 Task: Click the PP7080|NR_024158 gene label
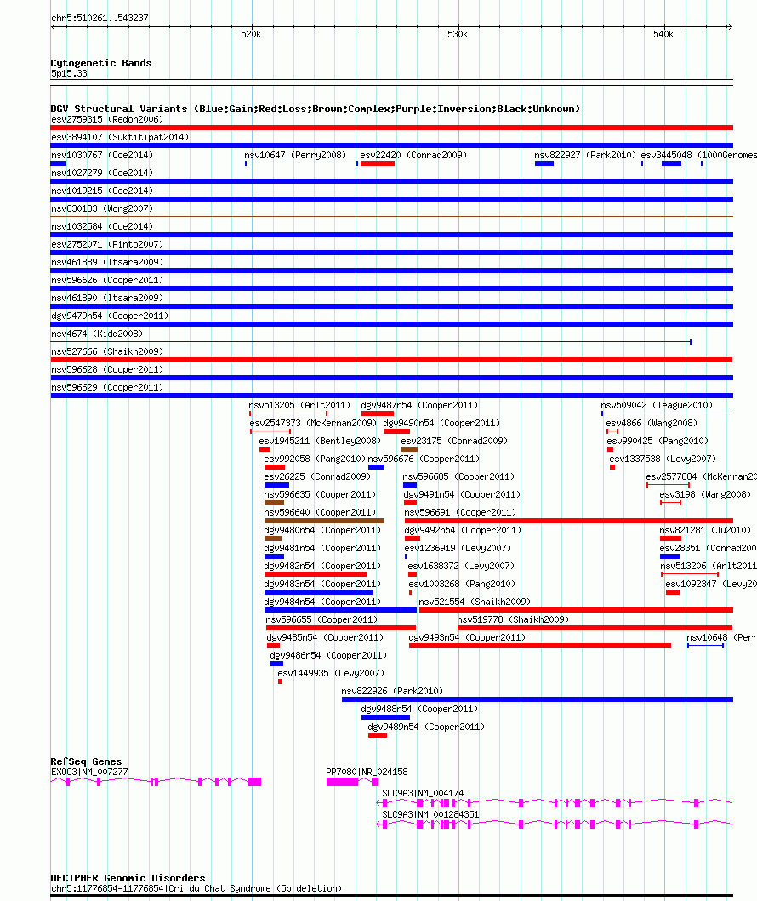[367, 773]
